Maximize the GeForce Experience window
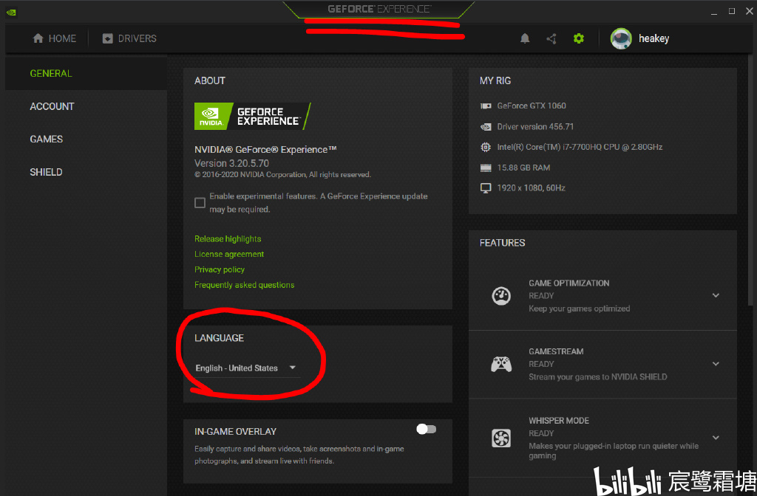This screenshot has height=496, width=757. pos(732,11)
